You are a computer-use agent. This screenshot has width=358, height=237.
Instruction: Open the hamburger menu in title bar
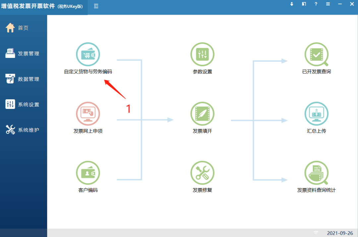tap(328, 4)
